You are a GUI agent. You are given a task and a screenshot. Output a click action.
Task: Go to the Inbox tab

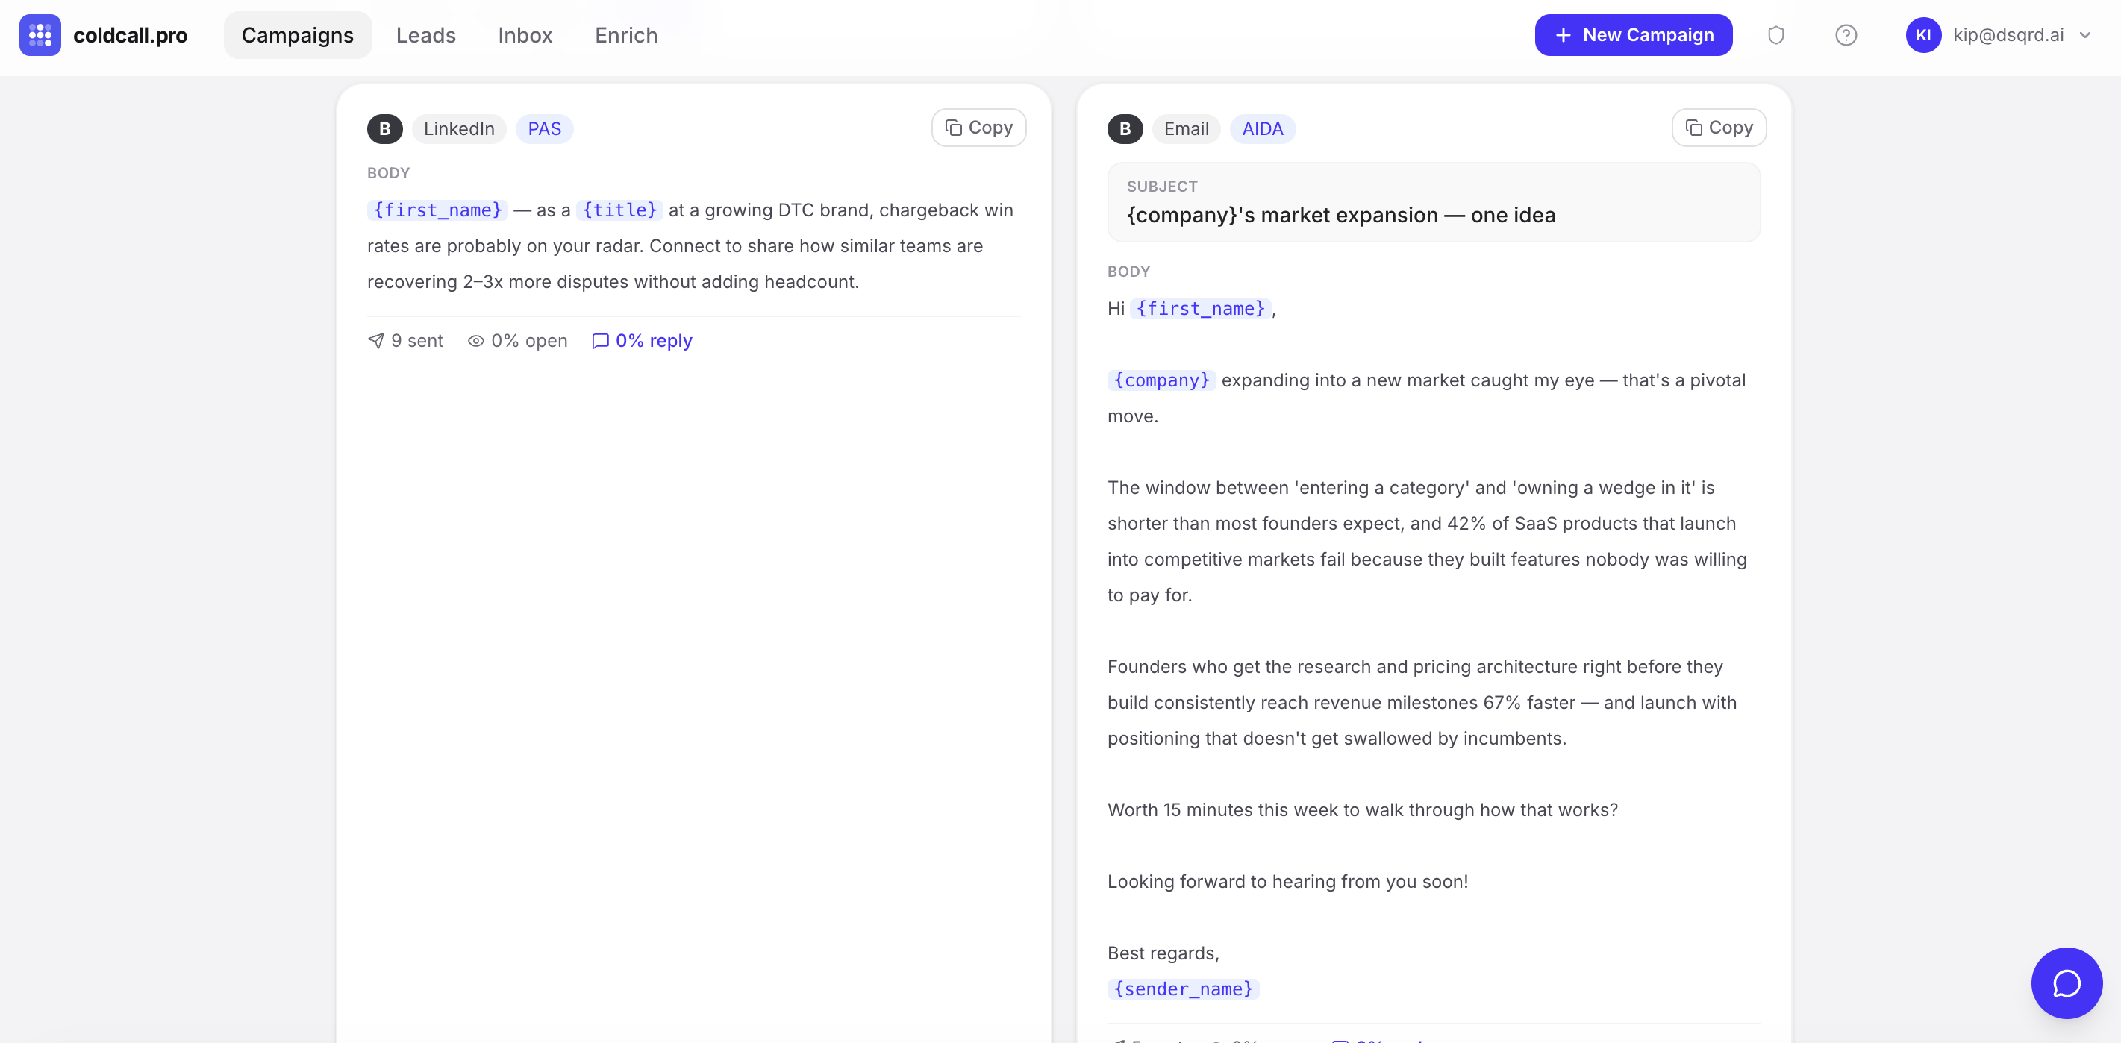pos(525,34)
